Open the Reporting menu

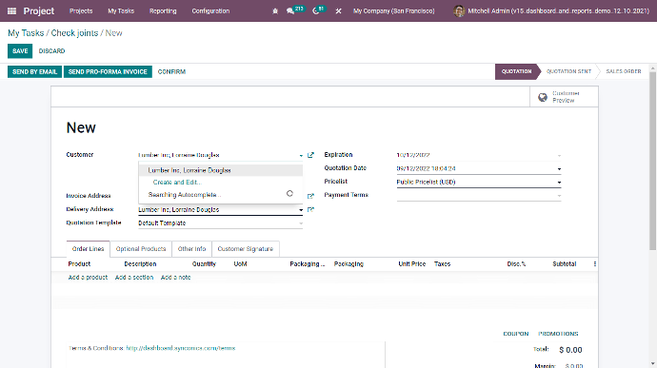tap(163, 10)
